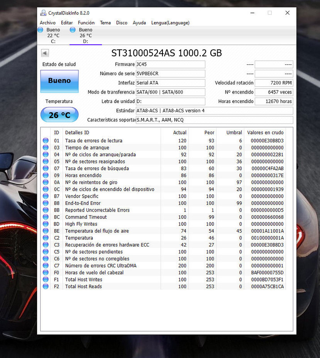Open the Función menu
Screen dimensions: 320x358
pos(86,23)
